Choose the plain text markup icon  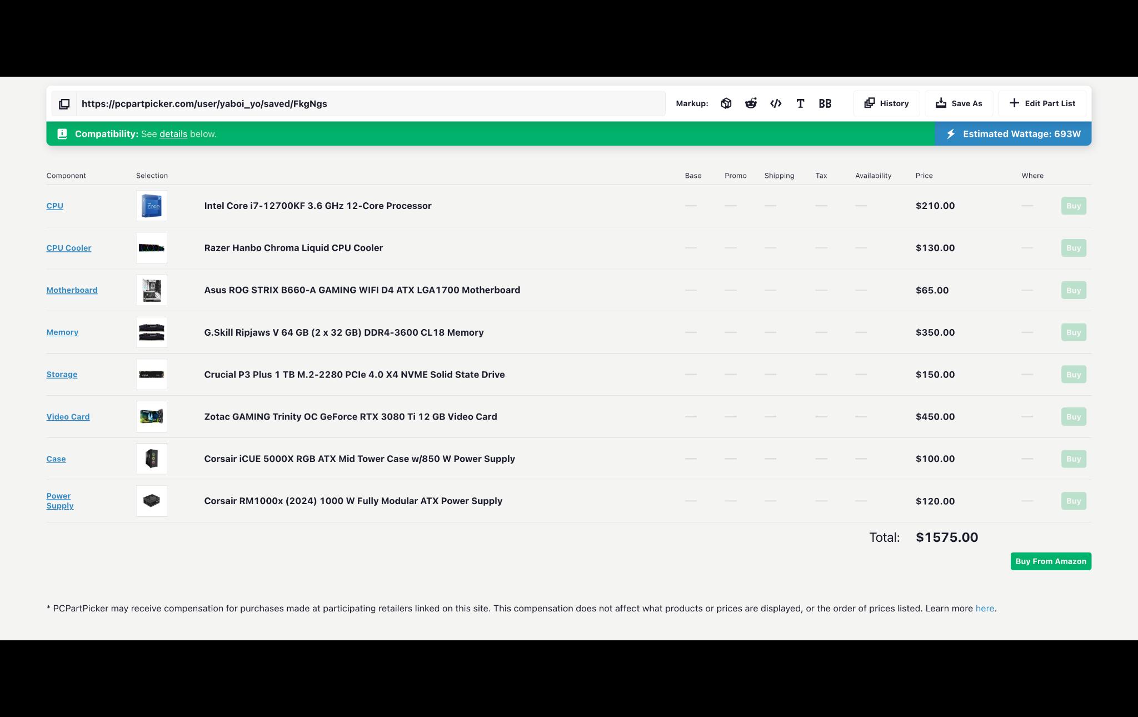click(x=800, y=103)
